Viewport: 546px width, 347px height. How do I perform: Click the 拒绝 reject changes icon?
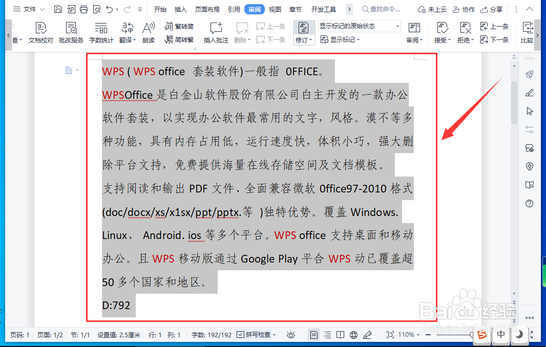(466, 28)
